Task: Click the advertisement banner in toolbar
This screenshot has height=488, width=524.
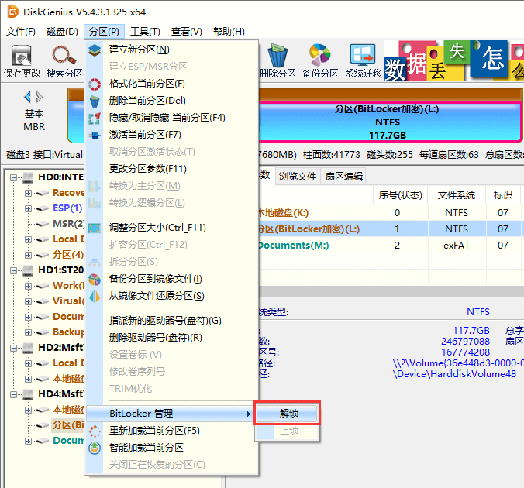Action: [x=453, y=60]
